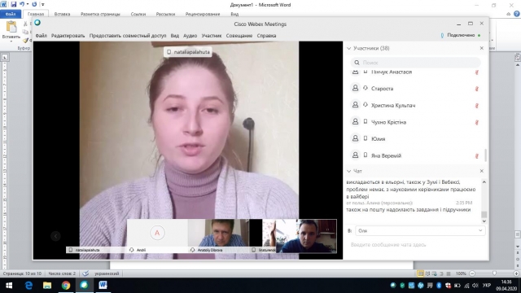Click the participant search field Поиск
This screenshot has width=521, height=293.
pos(415,63)
